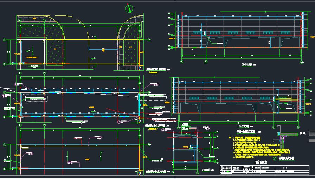
Task: Select axis bubble 1 left of top plan
Action: (x=5, y=40)
